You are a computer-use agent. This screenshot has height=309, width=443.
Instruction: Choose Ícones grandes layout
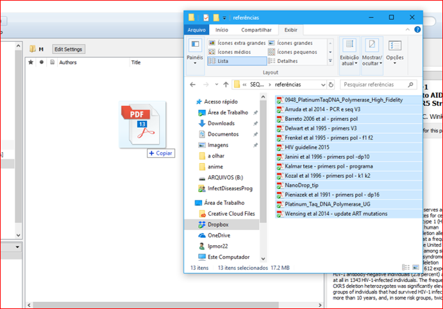coord(290,43)
